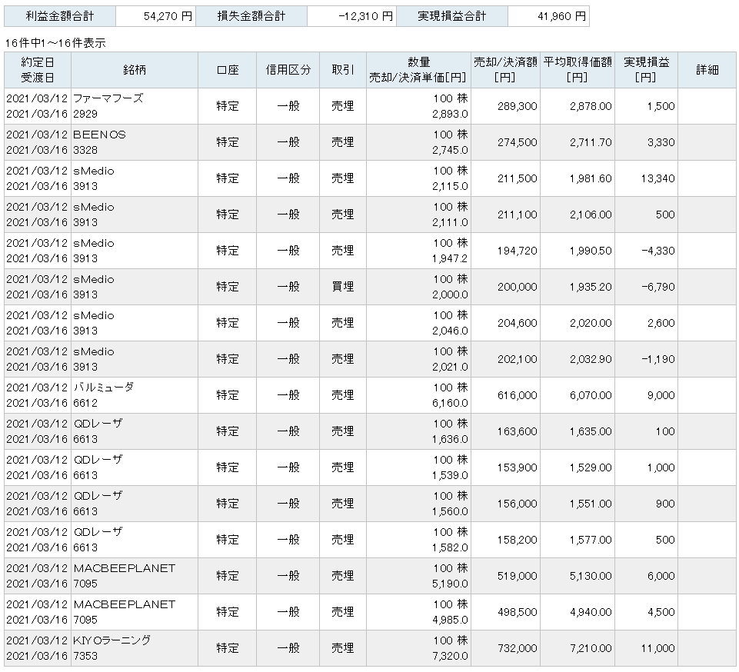Click the 売却/決済額 column header
This screenshot has width=739, height=672.
tap(506, 70)
